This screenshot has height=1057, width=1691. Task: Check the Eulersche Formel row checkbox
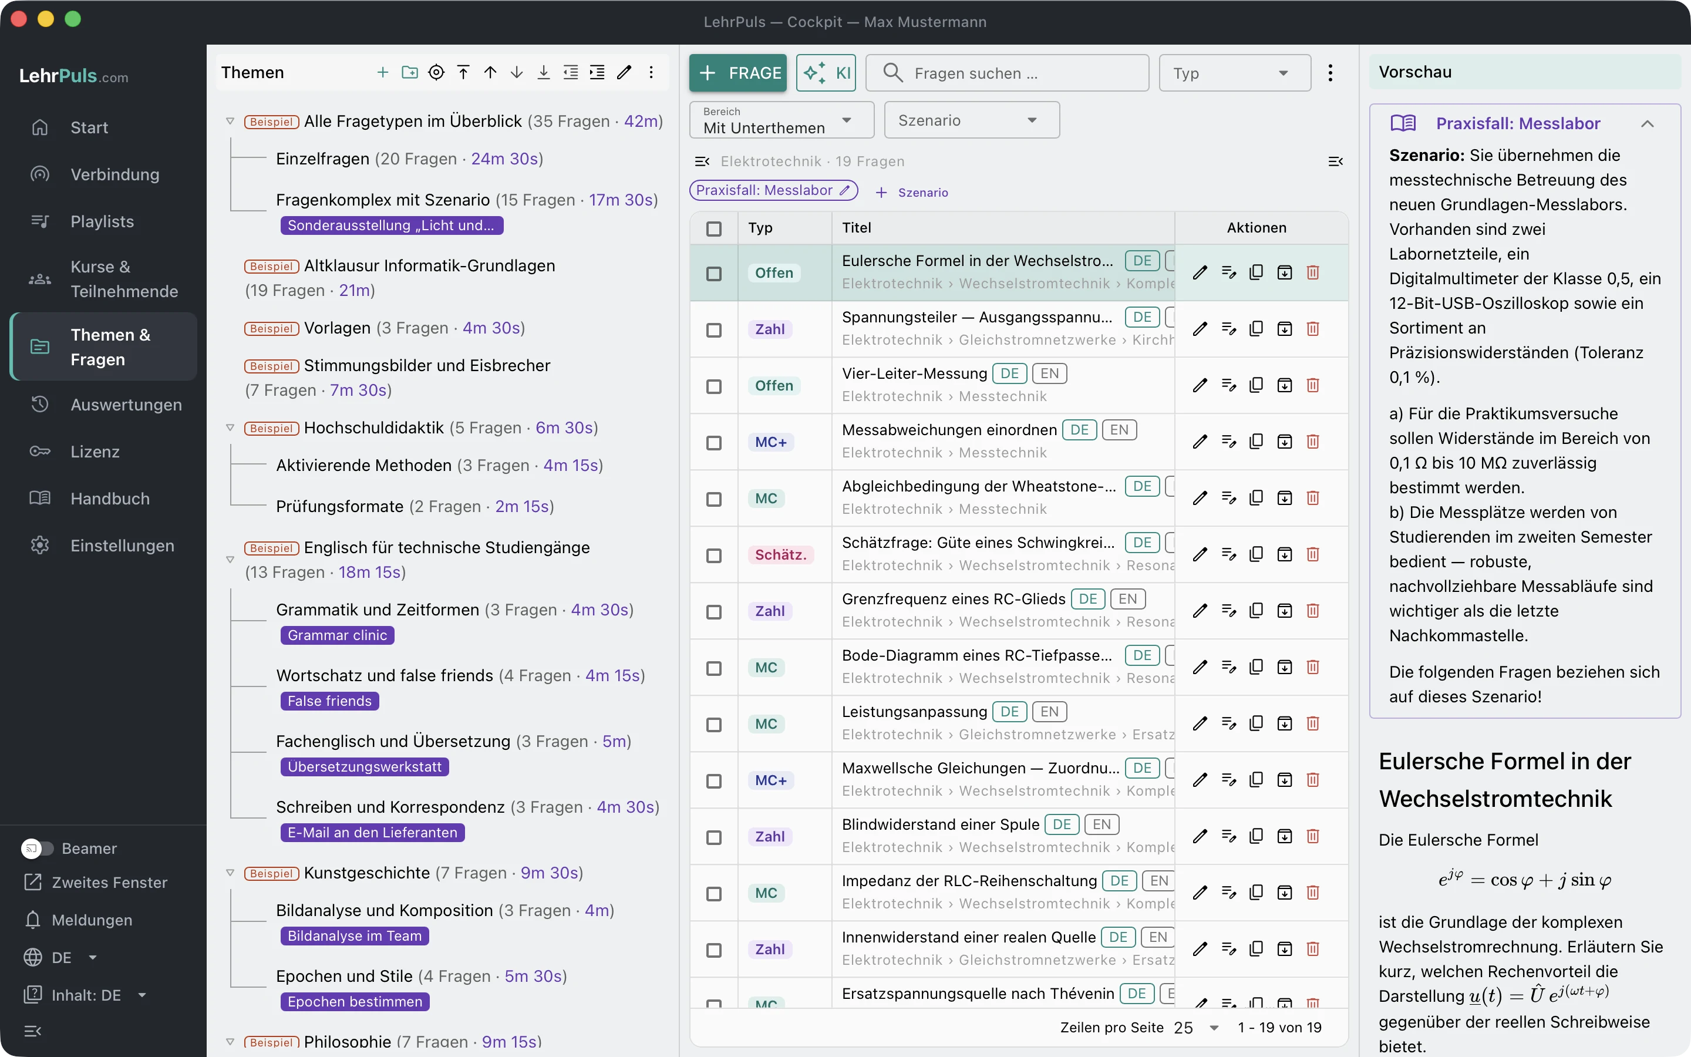713,273
